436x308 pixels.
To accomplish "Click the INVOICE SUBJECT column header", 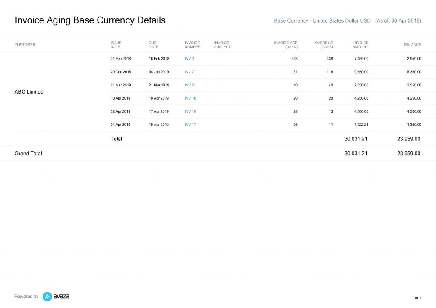I will pos(222,45).
